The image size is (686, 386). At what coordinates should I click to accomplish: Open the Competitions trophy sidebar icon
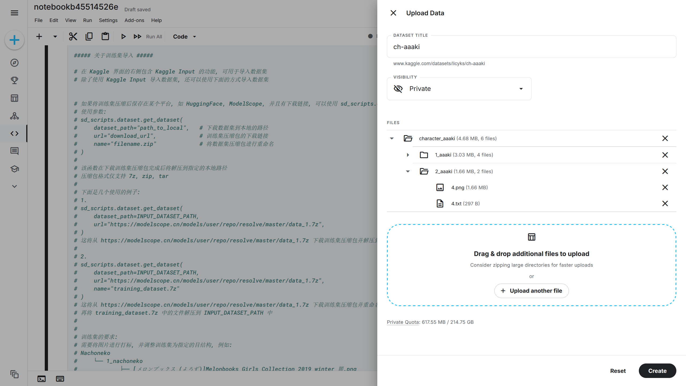coord(14,80)
